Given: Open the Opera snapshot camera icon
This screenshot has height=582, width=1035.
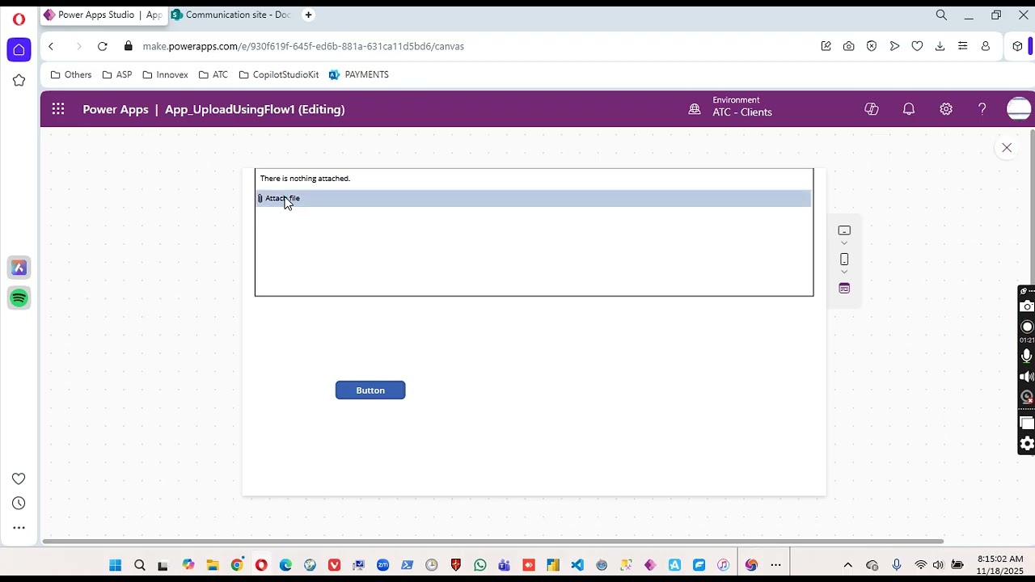Looking at the screenshot, I should tap(848, 46).
